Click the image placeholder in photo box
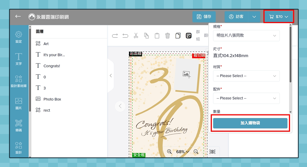307x167 pixels. coord(187,74)
